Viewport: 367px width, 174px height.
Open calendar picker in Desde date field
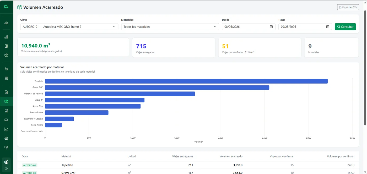[271, 27]
